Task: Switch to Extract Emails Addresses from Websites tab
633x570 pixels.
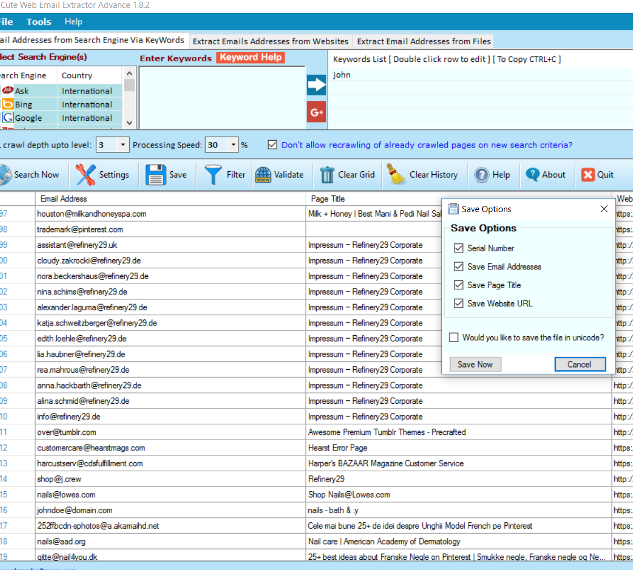Action: [x=270, y=41]
